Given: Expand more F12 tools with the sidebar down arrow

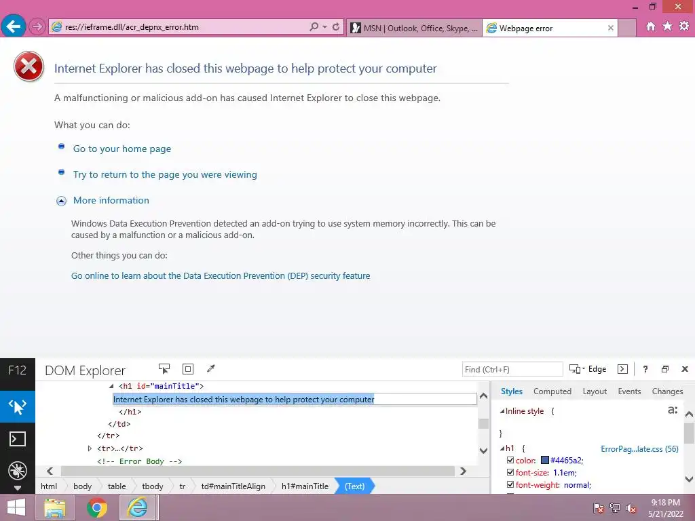Looking at the screenshot, I should 17,488.
